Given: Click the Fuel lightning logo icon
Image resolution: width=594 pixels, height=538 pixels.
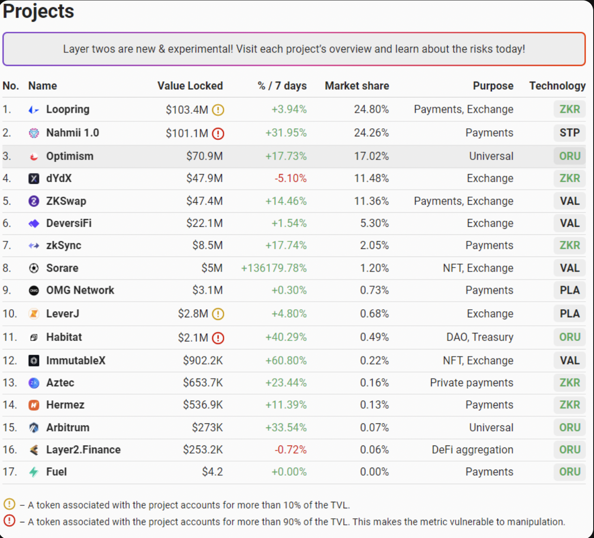Looking at the screenshot, I should (34, 472).
